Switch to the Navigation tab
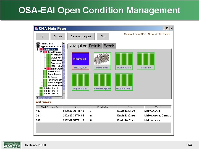 coord(78,46)
